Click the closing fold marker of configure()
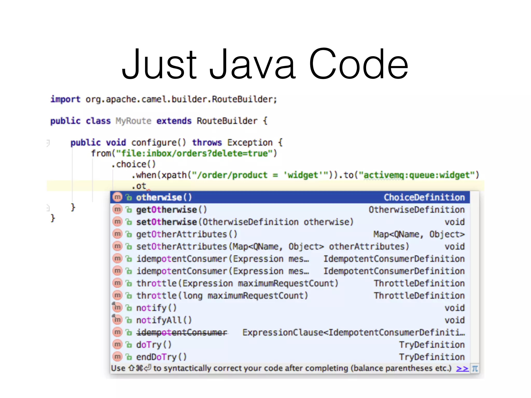531x398 pixels. point(48,208)
